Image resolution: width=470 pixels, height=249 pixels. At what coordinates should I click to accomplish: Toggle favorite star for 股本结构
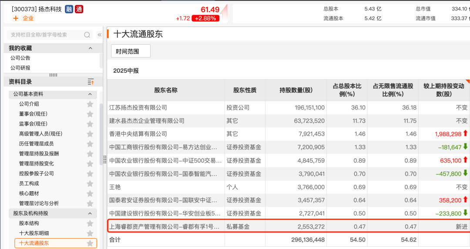pyautogui.click(x=90, y=223)
